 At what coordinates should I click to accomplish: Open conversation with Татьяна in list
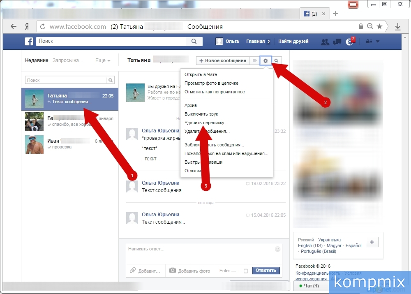70,99
